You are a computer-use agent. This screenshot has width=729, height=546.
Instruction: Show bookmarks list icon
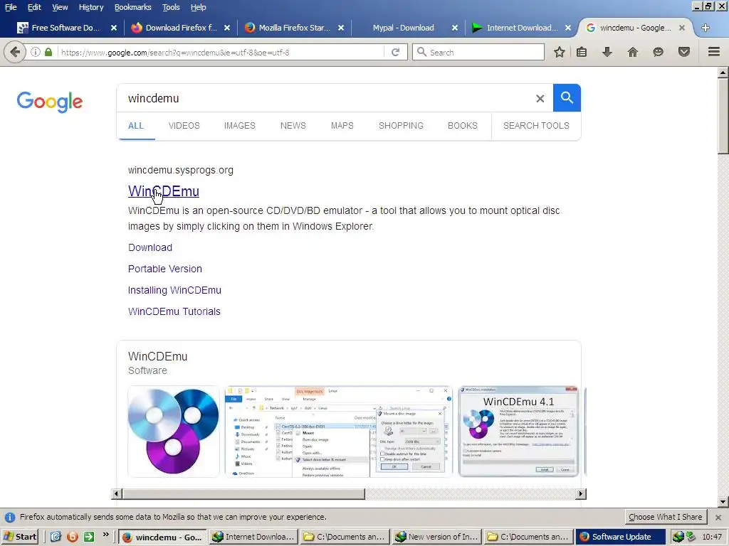tap(582, 52)
